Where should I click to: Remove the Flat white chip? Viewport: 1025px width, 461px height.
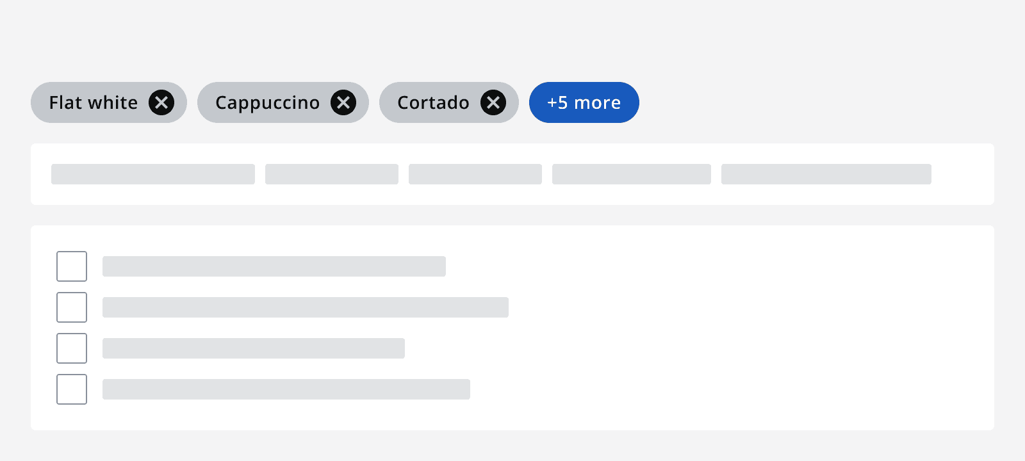161,102
